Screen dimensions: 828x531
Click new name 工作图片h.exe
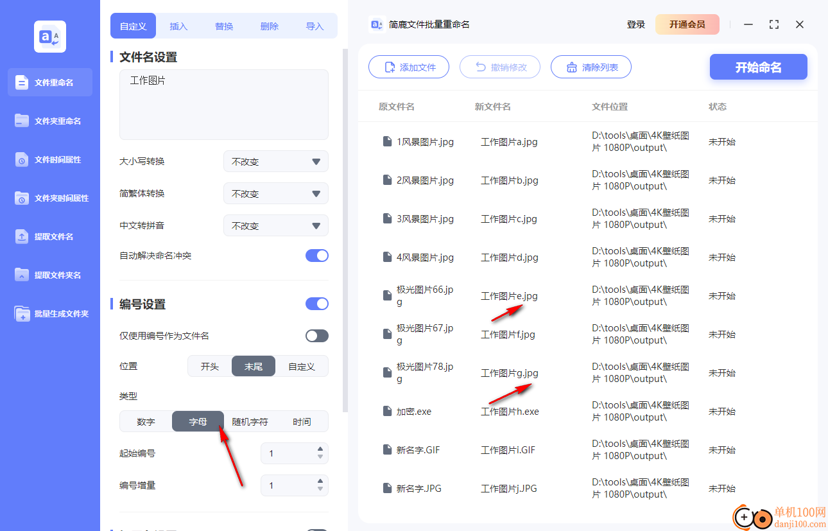510,412
